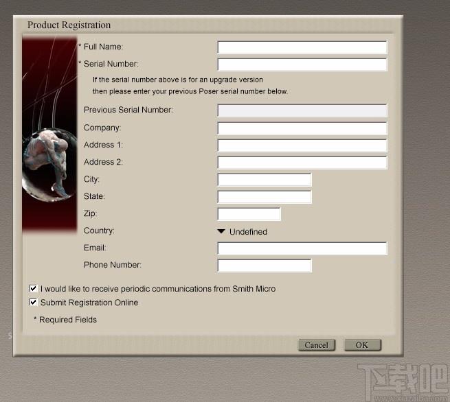This screenshot has width=450, height=402.
Task: Click the Undefined country value
Action: tap(248, 232)
